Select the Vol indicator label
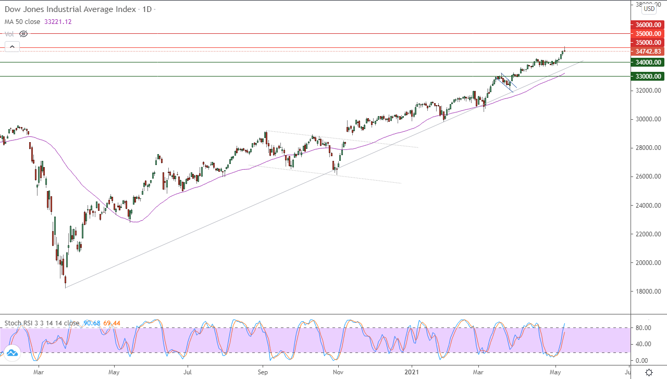Image resolution: width=667 pixels, height=379 pixels. pyautogui.click(x=10, y=34)
